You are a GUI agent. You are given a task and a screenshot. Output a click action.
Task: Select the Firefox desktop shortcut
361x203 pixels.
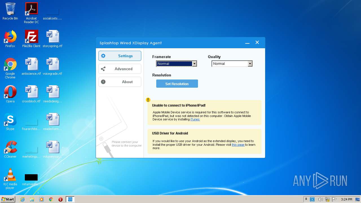(x=10, y=39)
